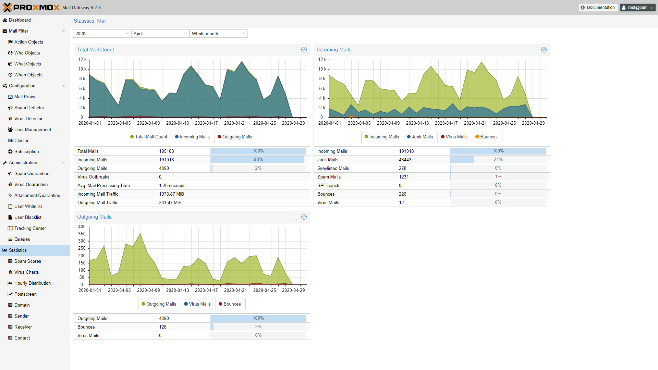
Task: Open the Hourly Distribution statistics
Action: [x=32, y=283]
